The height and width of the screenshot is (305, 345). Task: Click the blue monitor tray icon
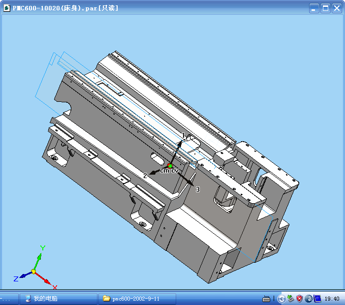pos(317,299)
